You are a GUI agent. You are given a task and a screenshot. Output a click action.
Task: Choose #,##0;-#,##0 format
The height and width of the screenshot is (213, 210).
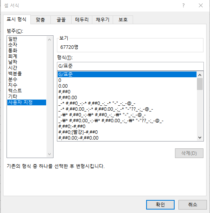tap(127, 126)
